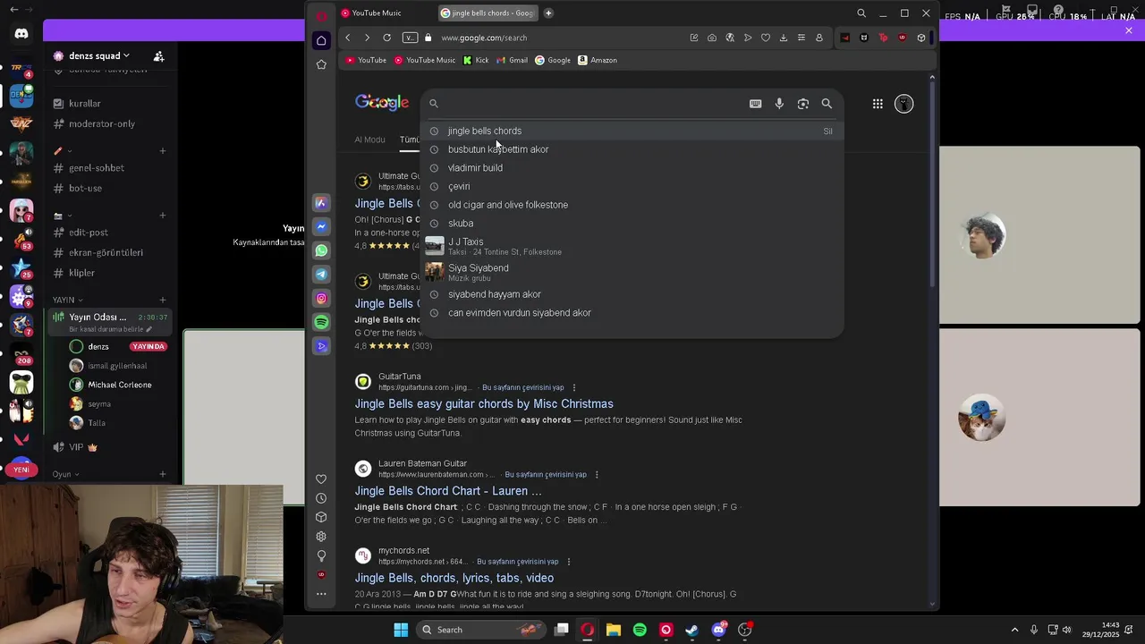
Task: Open Discord direct messages home icon
Action: (21, 34)
